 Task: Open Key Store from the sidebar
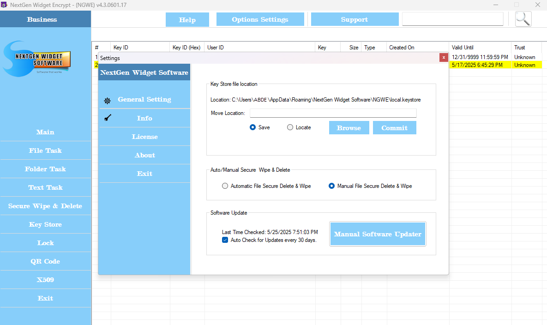45,224
